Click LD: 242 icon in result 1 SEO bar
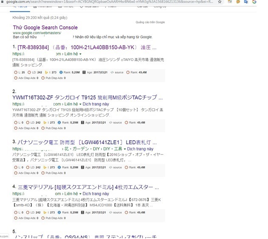Image resolution: width=268 pixels, height=239 pixels. [x=29, y=72]
